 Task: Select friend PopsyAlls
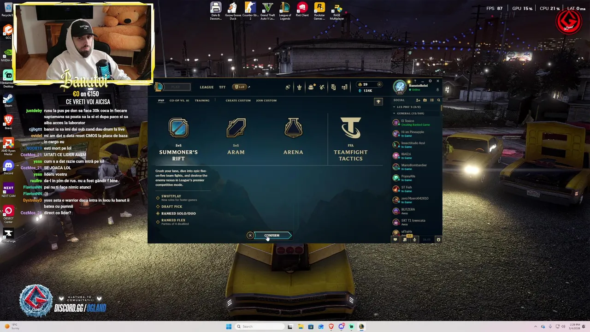pos(416,178)
